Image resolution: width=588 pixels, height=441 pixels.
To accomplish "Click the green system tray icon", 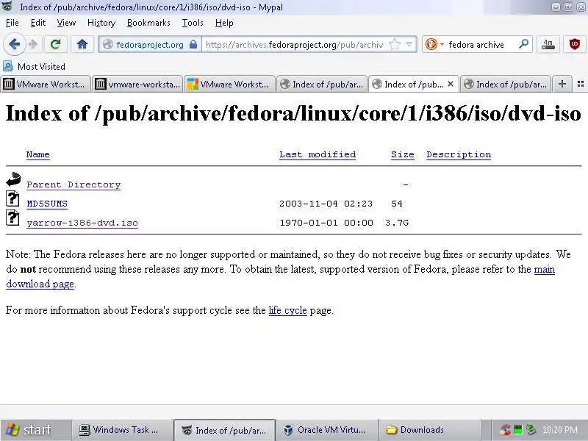I will click(x=518, y=430).
